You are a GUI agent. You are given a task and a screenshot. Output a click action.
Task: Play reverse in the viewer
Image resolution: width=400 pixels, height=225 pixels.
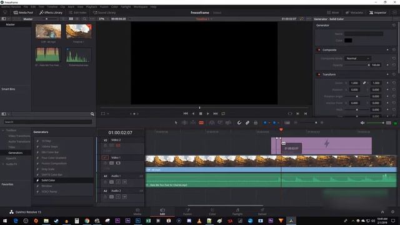pyautogui.click(x=193, y=114)
